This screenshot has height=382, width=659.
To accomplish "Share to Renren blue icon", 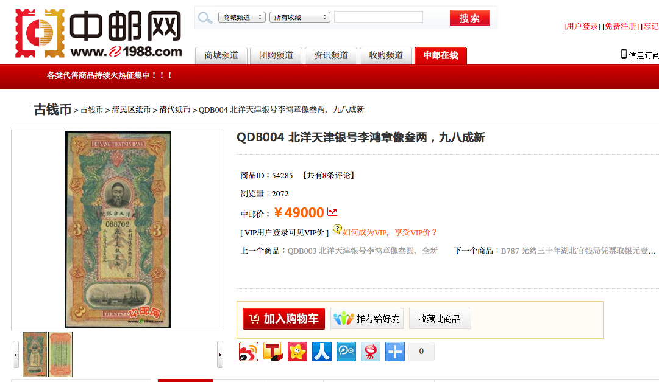I will click(322, 352).
